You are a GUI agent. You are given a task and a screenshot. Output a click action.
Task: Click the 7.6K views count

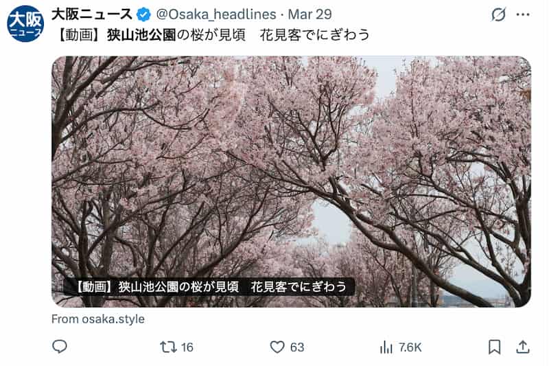pyautogui.click(x=410, y=347)
